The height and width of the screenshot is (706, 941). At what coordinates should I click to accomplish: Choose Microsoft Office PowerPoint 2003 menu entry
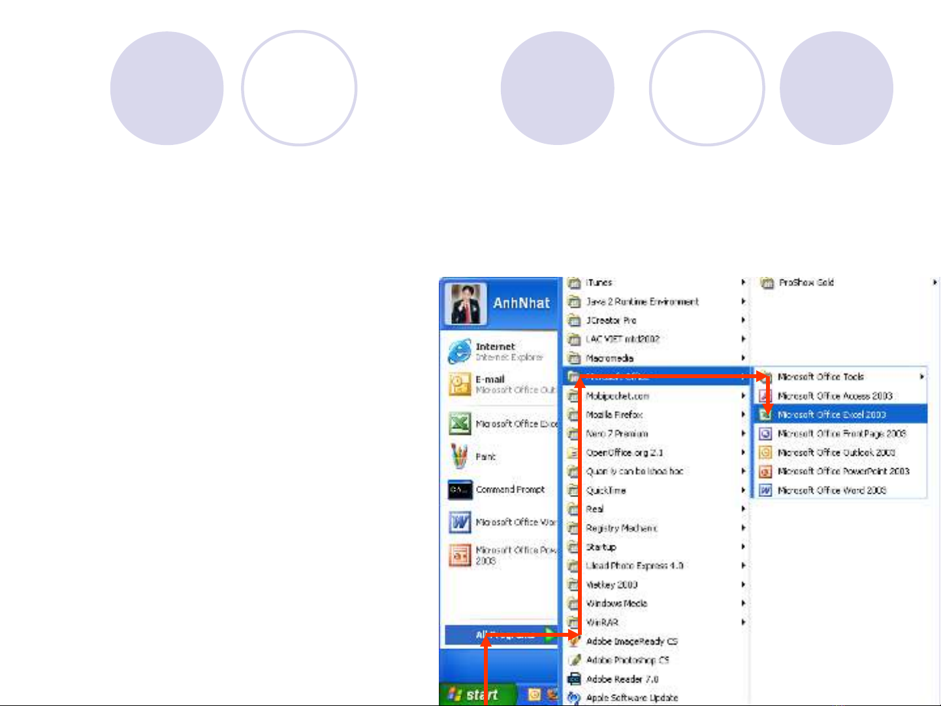[843, 472]
